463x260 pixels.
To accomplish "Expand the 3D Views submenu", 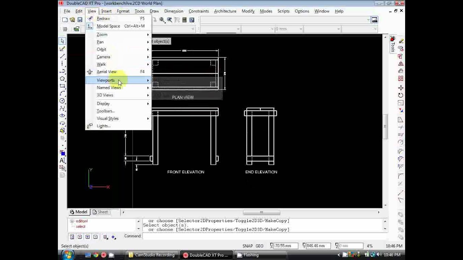I will tap(118, 95).
